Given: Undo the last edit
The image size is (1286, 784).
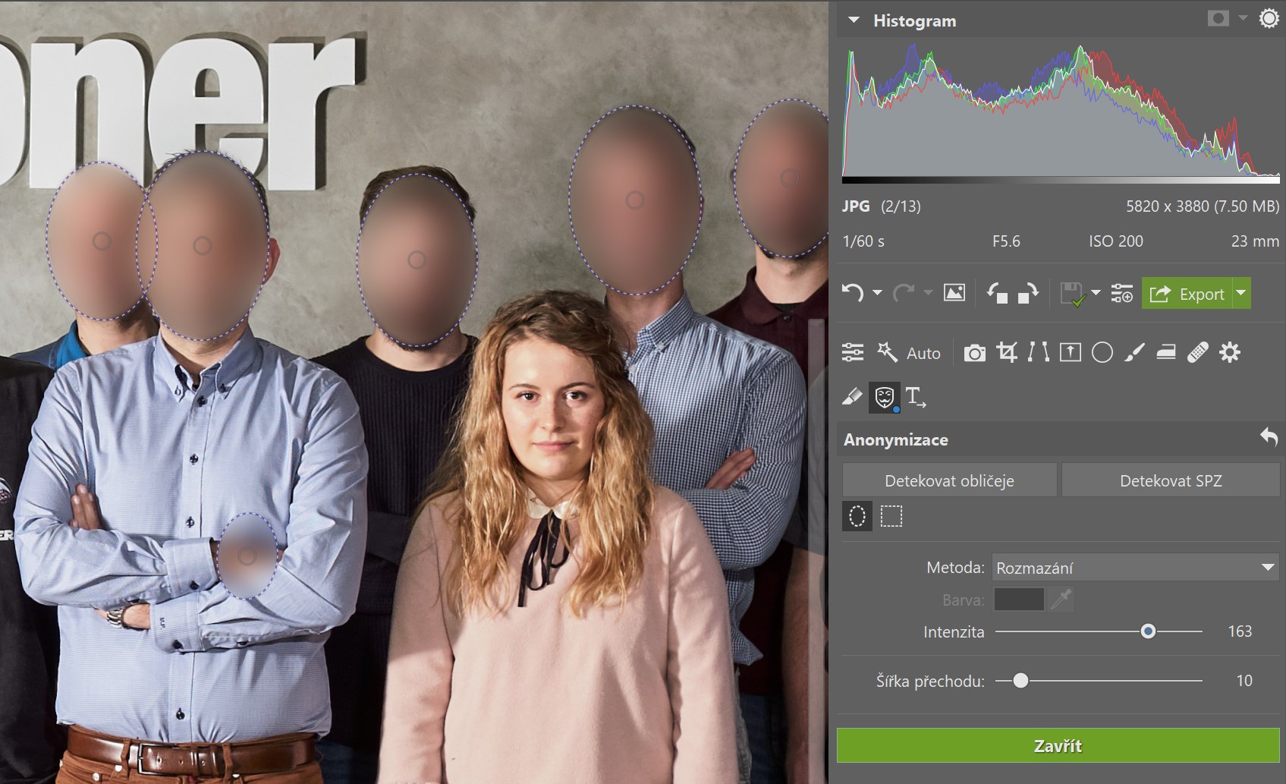Looking at the screenshot, I should tap(853, 293).
